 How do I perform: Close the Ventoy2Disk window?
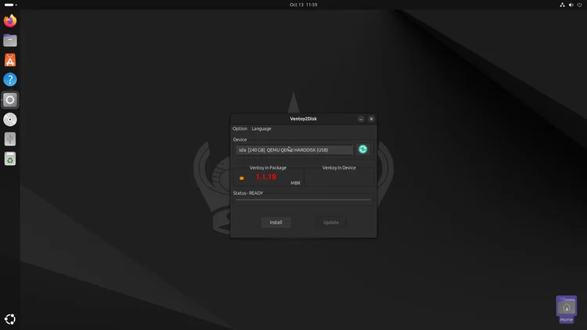coord(371,119)
